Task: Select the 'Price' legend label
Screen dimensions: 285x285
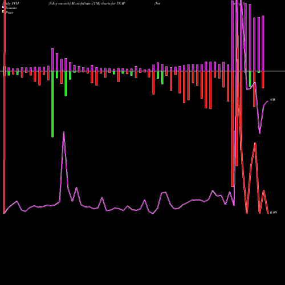Action: coord(9,13)
